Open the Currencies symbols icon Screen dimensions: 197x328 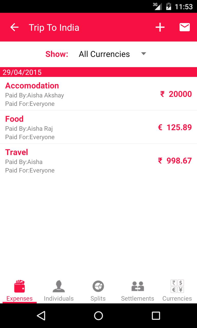point(177,286)
